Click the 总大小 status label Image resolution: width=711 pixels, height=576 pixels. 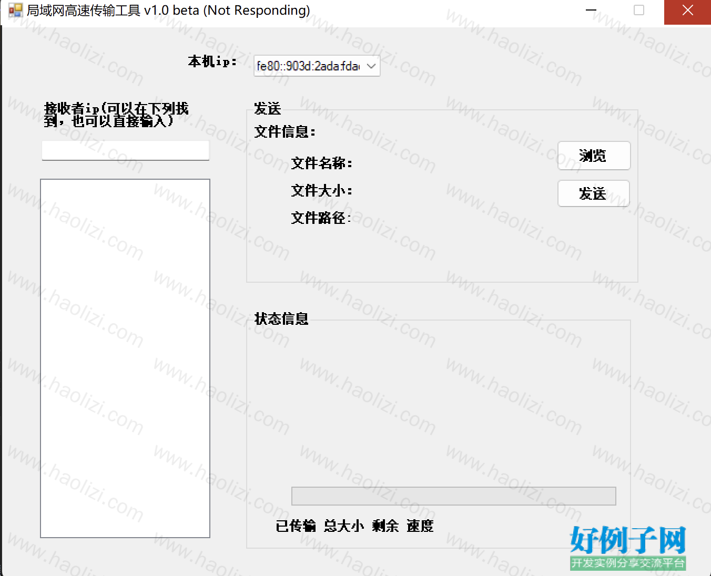pos(344,526)
